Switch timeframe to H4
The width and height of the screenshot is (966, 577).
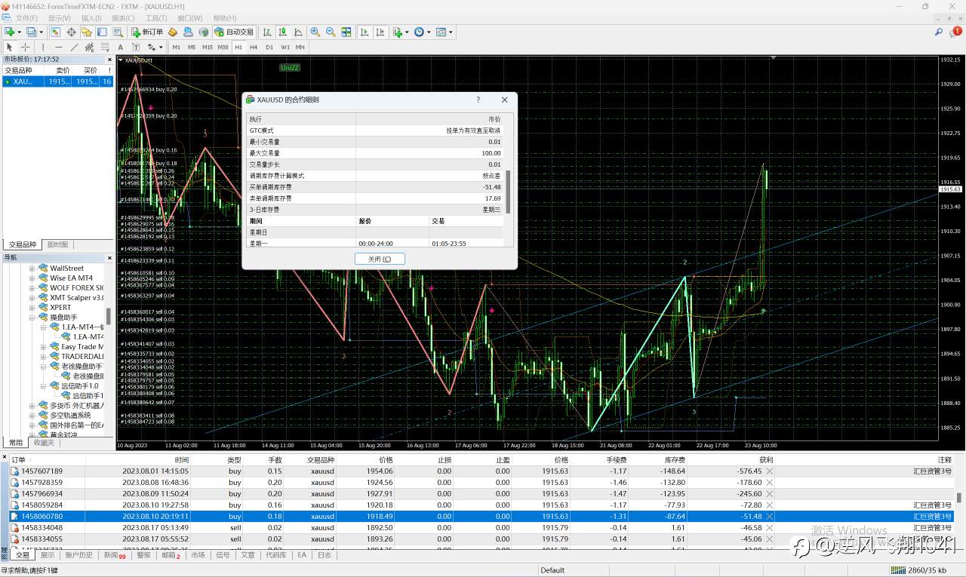[x=254, y=47]
